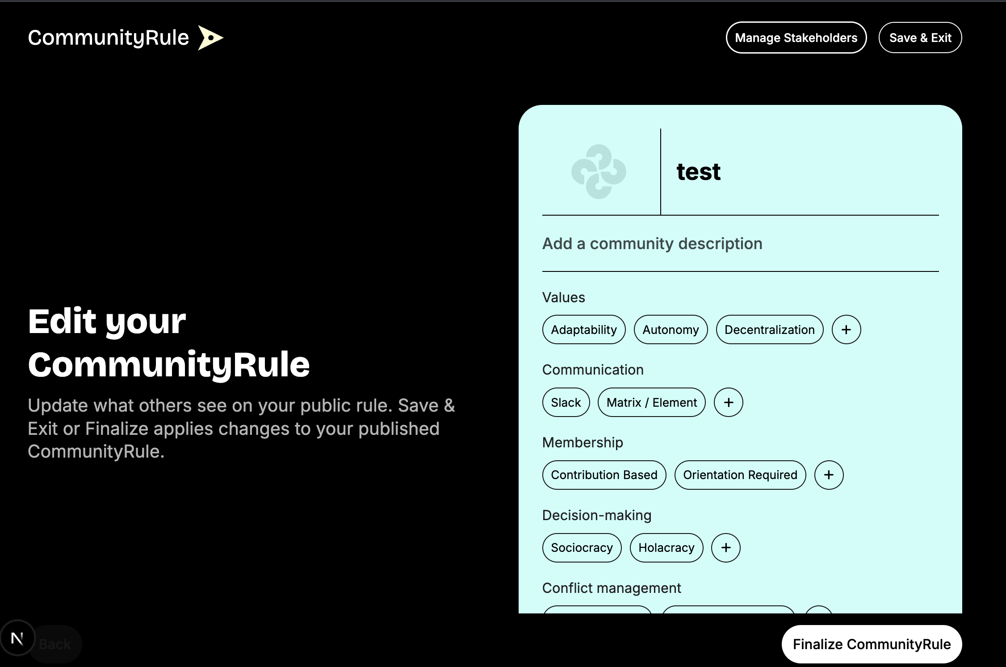This screenshot has height=667, width=1006.
Task: Click the community avatar placeholder icon
Action: tap(599, 172)
